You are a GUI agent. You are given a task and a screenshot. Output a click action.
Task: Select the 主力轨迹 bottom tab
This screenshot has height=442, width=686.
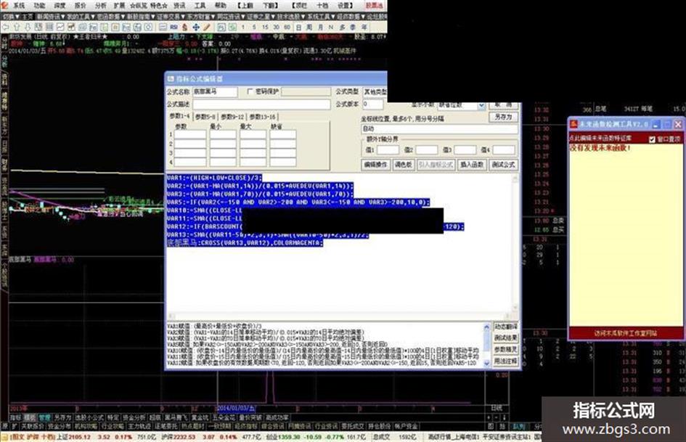pyautogui.click(x=139, y=426)
